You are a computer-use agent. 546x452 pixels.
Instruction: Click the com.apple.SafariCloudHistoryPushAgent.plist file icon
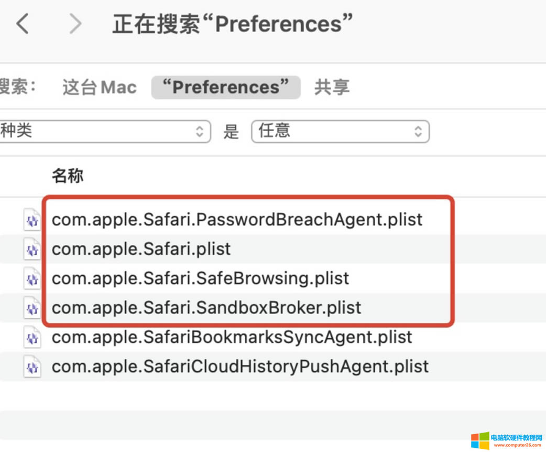[x=32, y=367]
